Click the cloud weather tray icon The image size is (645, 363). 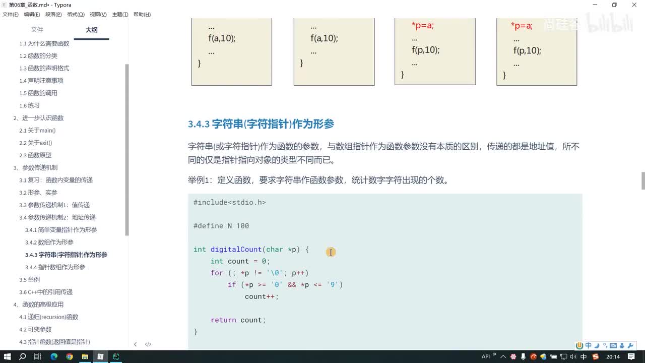543,356
